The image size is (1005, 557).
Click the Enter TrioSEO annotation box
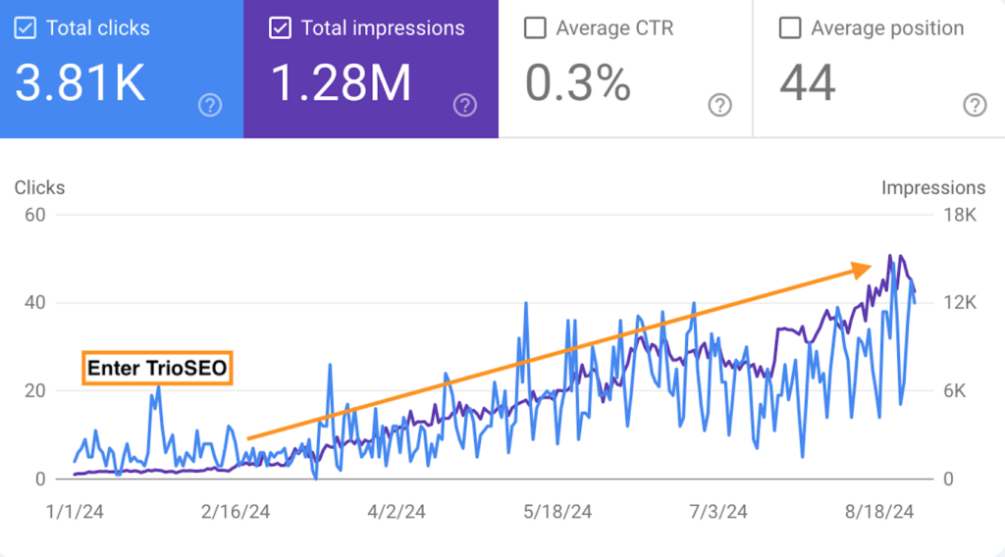coord(157,369)
